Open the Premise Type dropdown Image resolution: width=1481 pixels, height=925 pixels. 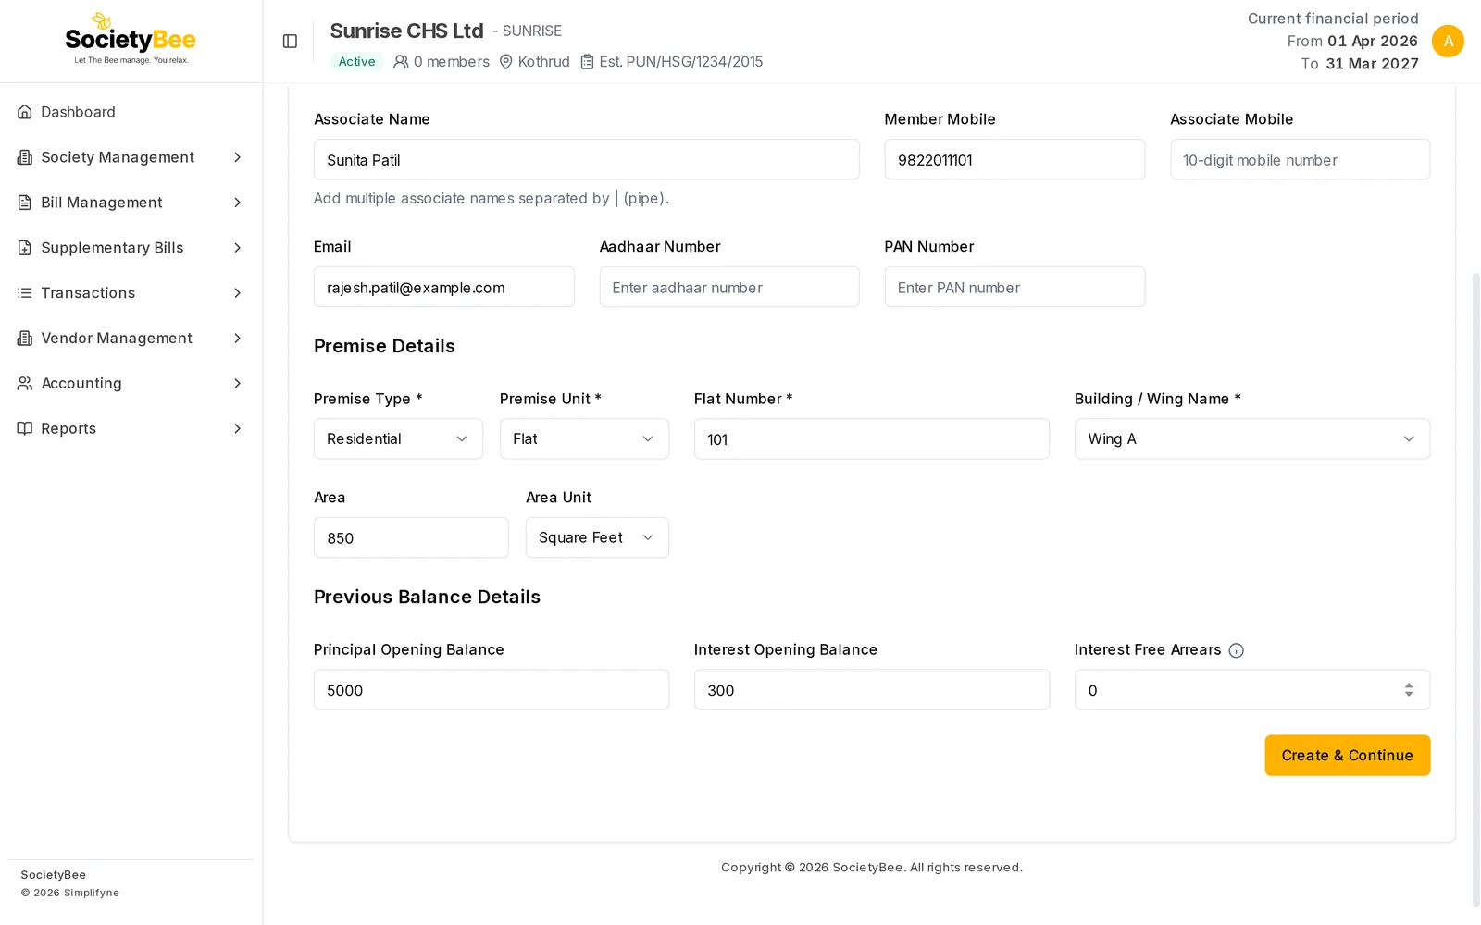[x=398, y=439]
